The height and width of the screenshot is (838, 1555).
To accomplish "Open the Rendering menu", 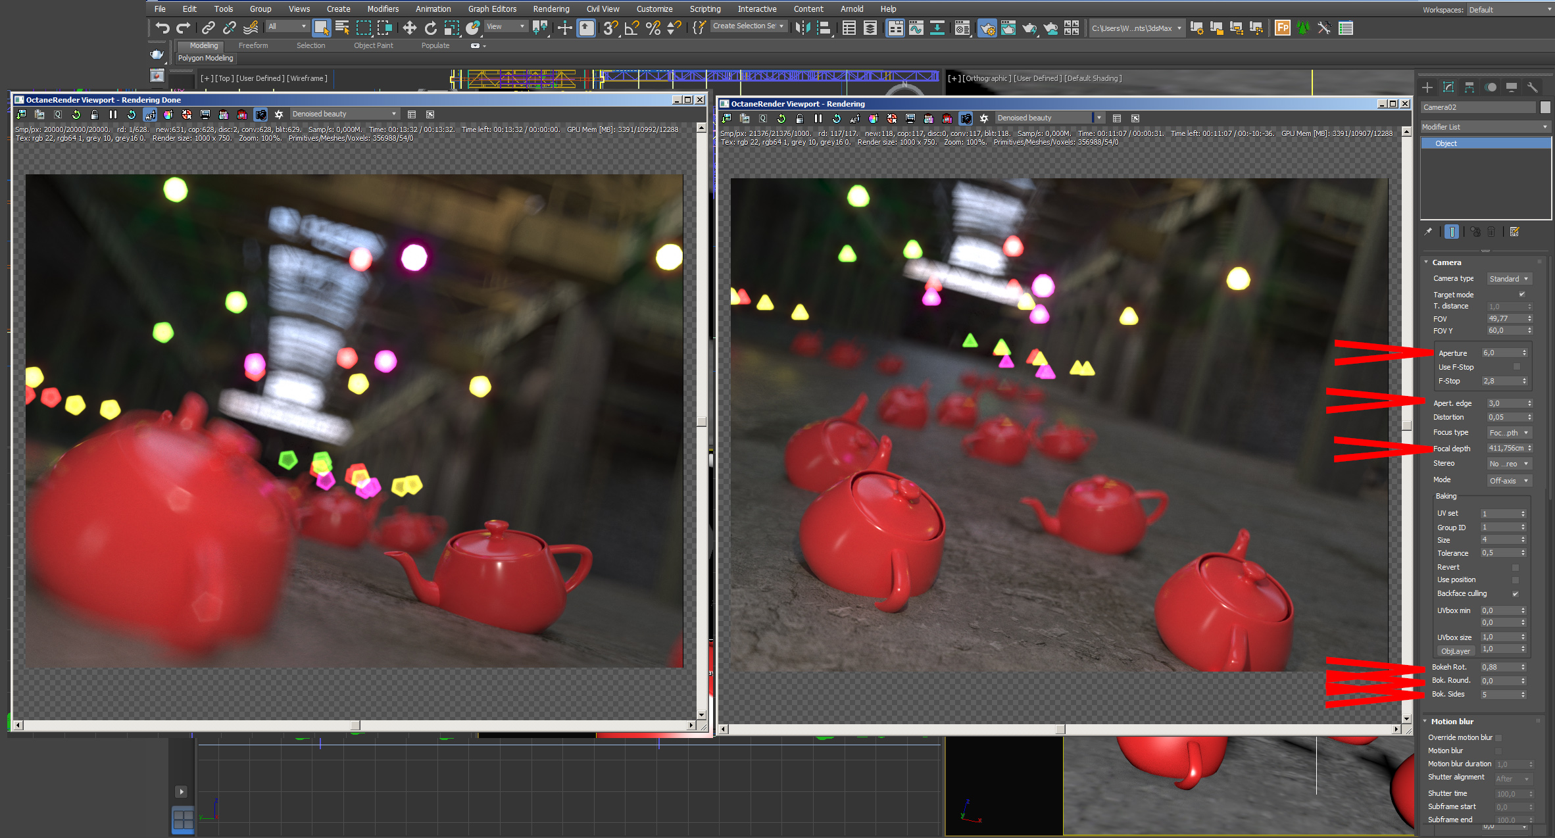I will point(551,9).
